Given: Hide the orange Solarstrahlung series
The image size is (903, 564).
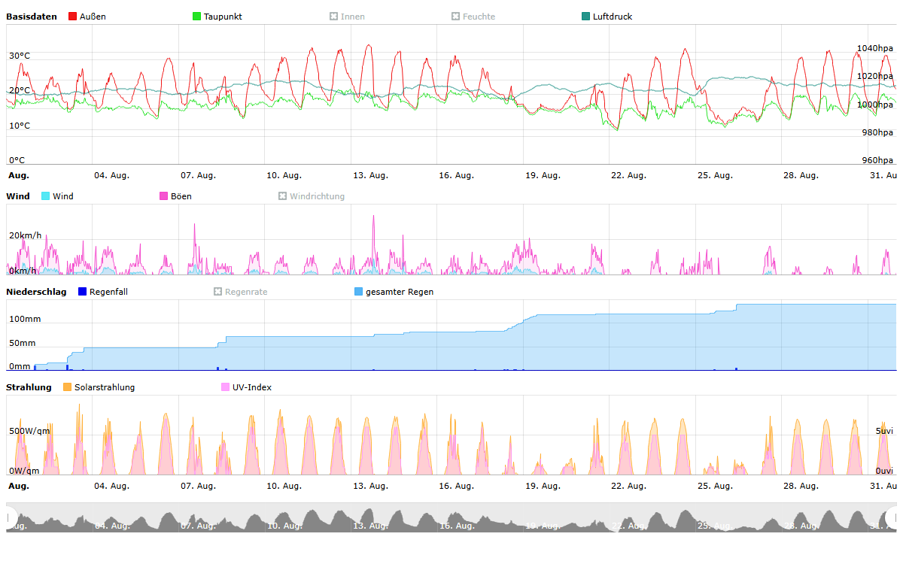Looking at the screenshot, I should point(98,387).
